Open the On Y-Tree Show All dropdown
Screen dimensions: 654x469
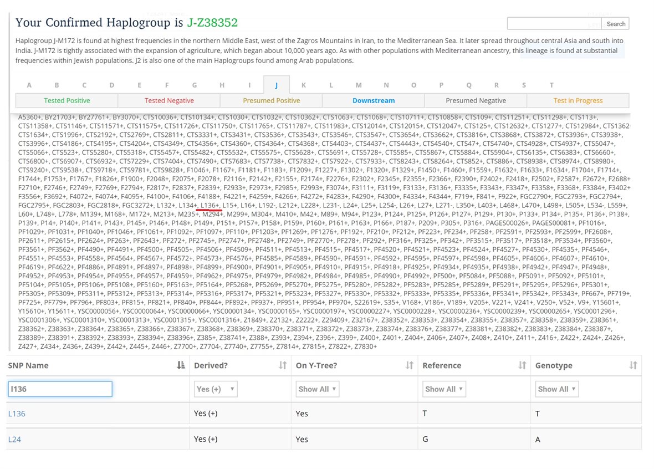pyautogui.click(x=317, y=389)
